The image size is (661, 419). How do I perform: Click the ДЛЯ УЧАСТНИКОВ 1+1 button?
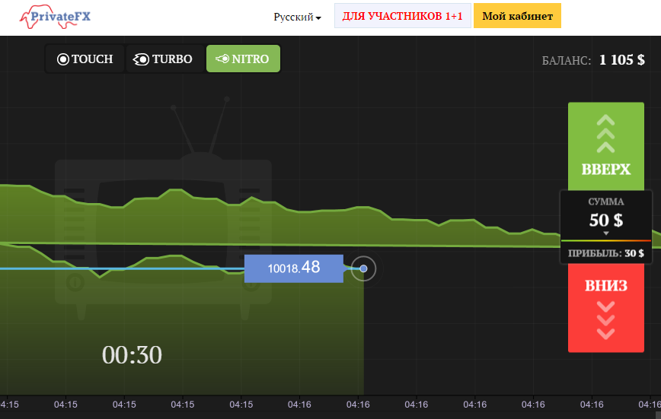[x=403, y=16]
